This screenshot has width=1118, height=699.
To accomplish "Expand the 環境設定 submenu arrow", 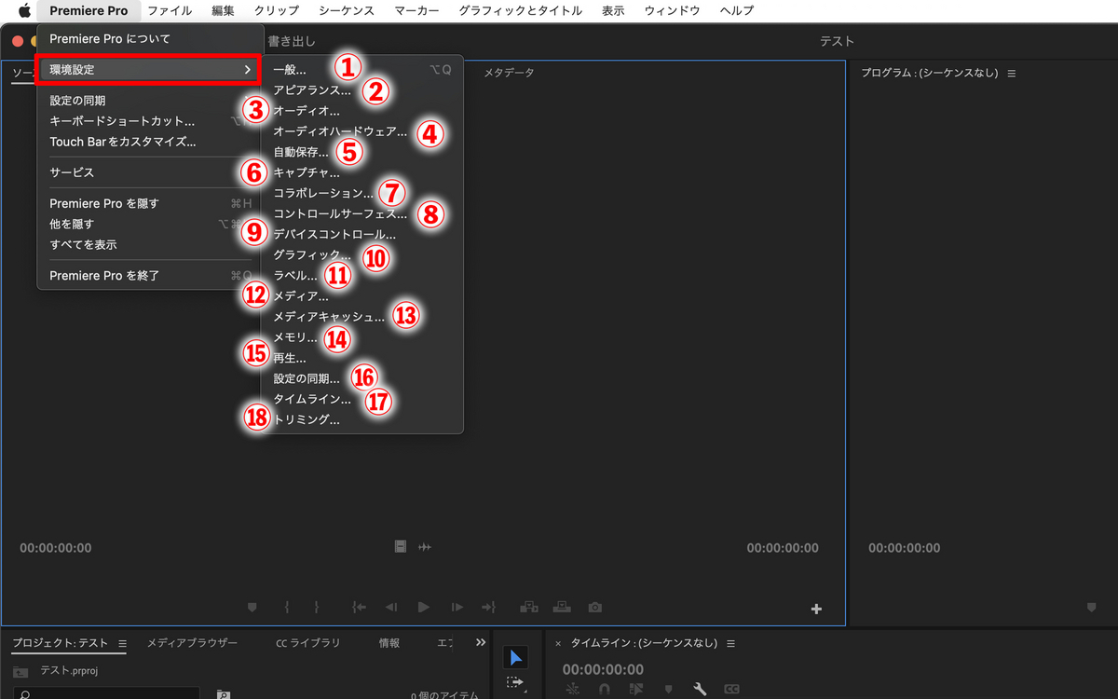I will [x=247, y=70].
